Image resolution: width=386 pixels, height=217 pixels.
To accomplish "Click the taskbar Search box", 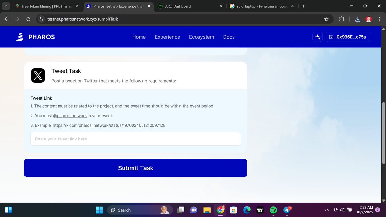I will tap(140, 210).
